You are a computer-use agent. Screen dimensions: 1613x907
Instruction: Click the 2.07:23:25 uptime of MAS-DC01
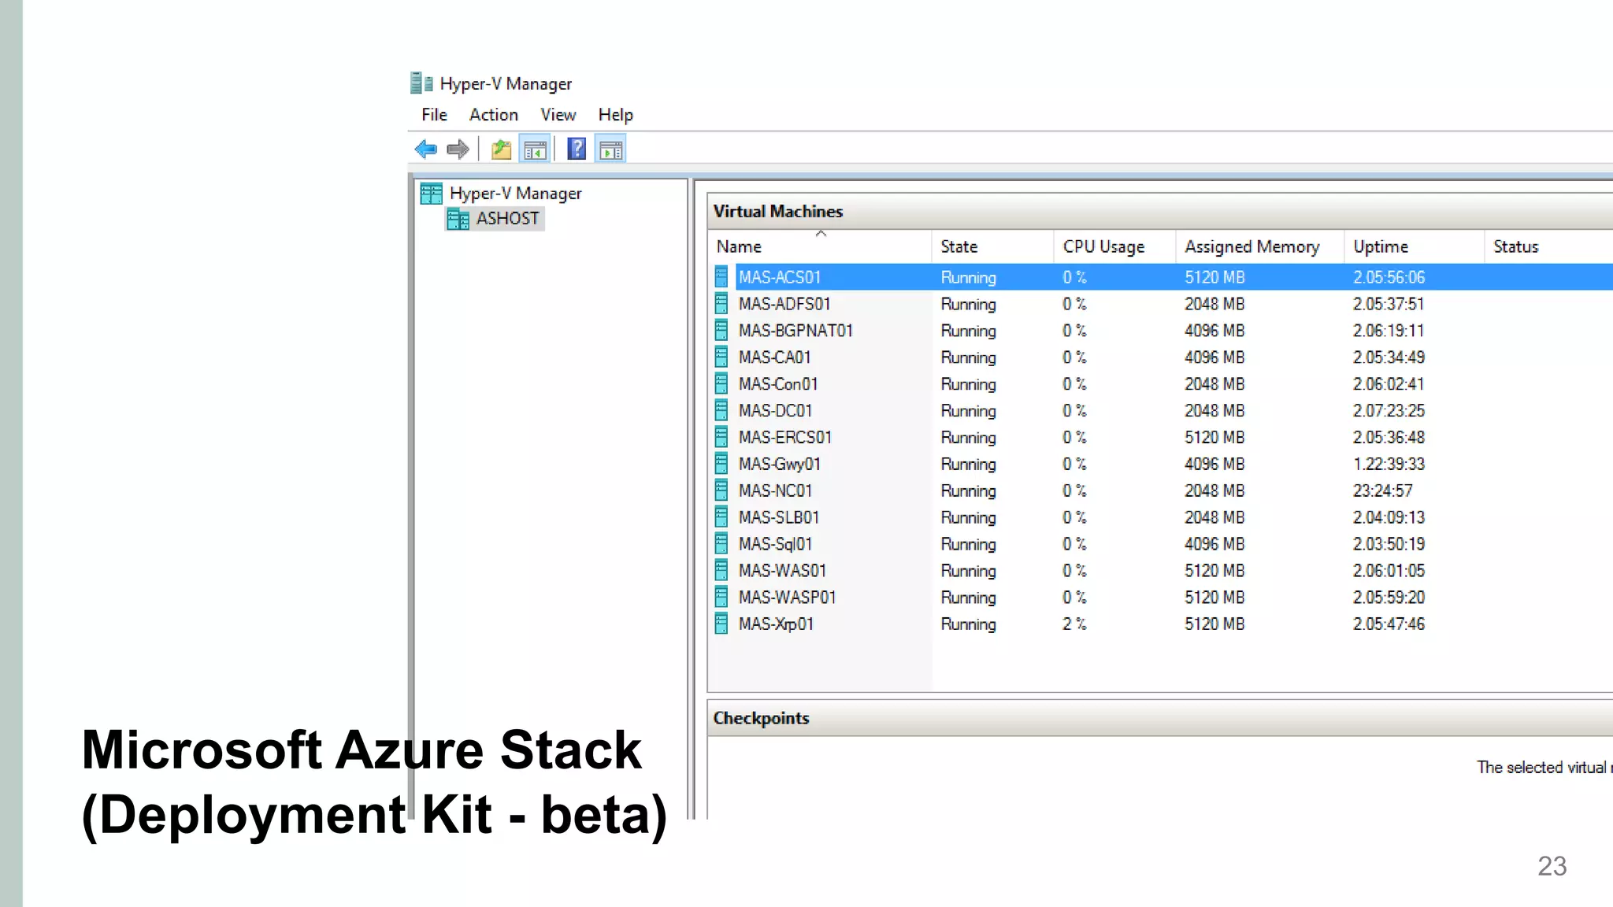[x=1389, y=411]
